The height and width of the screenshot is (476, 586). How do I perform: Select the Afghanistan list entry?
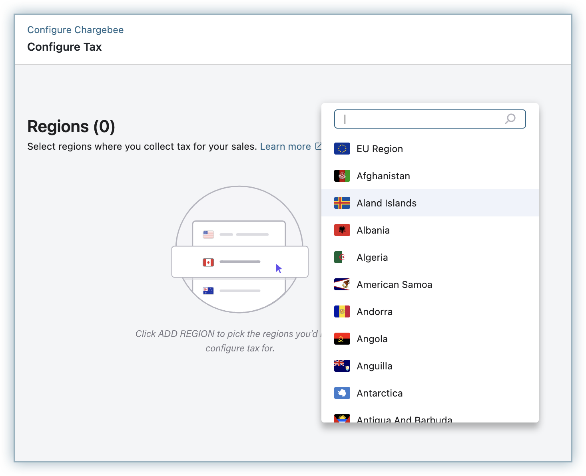coord(383,176)
